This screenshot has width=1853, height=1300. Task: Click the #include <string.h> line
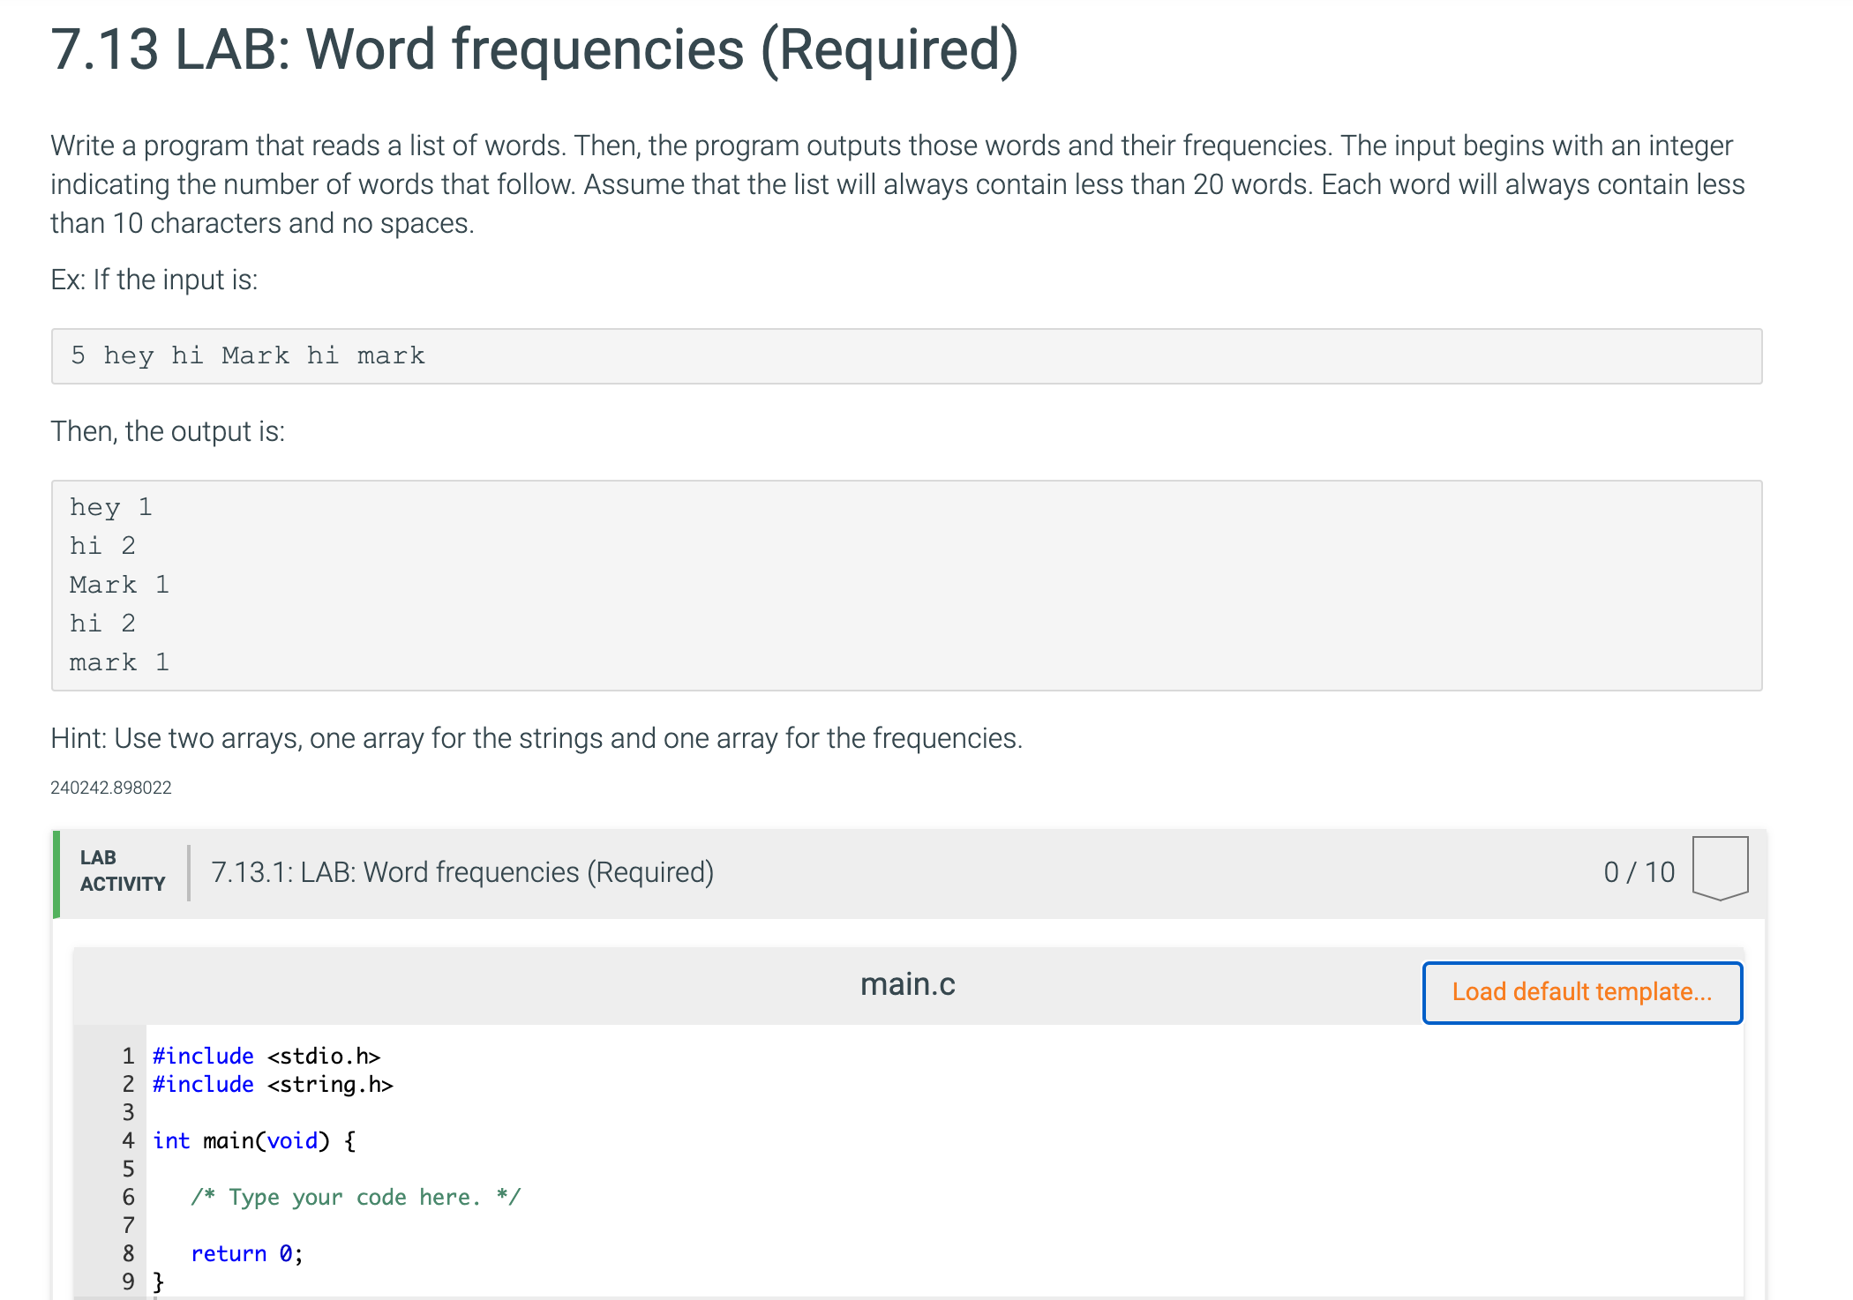click(x=273, y=1084)
